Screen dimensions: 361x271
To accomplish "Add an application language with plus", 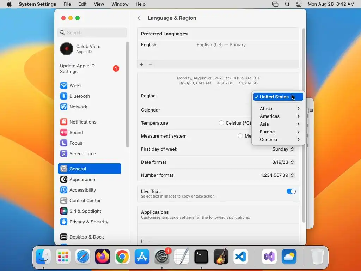I will point(142,241).
